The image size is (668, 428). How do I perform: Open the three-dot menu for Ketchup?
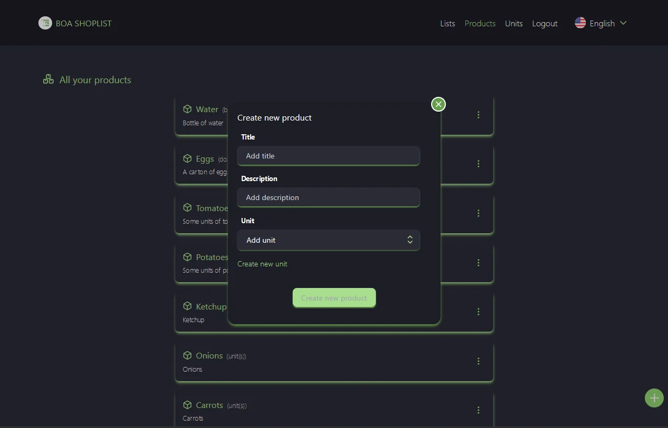pyautogui.click(x=478, y=312)
